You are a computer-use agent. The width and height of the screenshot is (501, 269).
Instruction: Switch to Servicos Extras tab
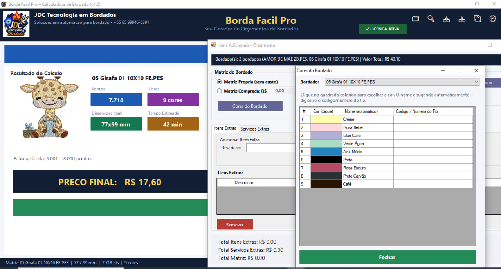[x=254, y=129]
